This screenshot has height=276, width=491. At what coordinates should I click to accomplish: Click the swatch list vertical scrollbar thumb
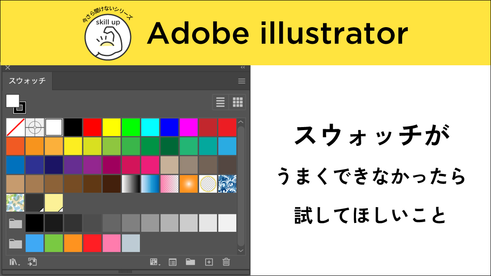point(241,186)
